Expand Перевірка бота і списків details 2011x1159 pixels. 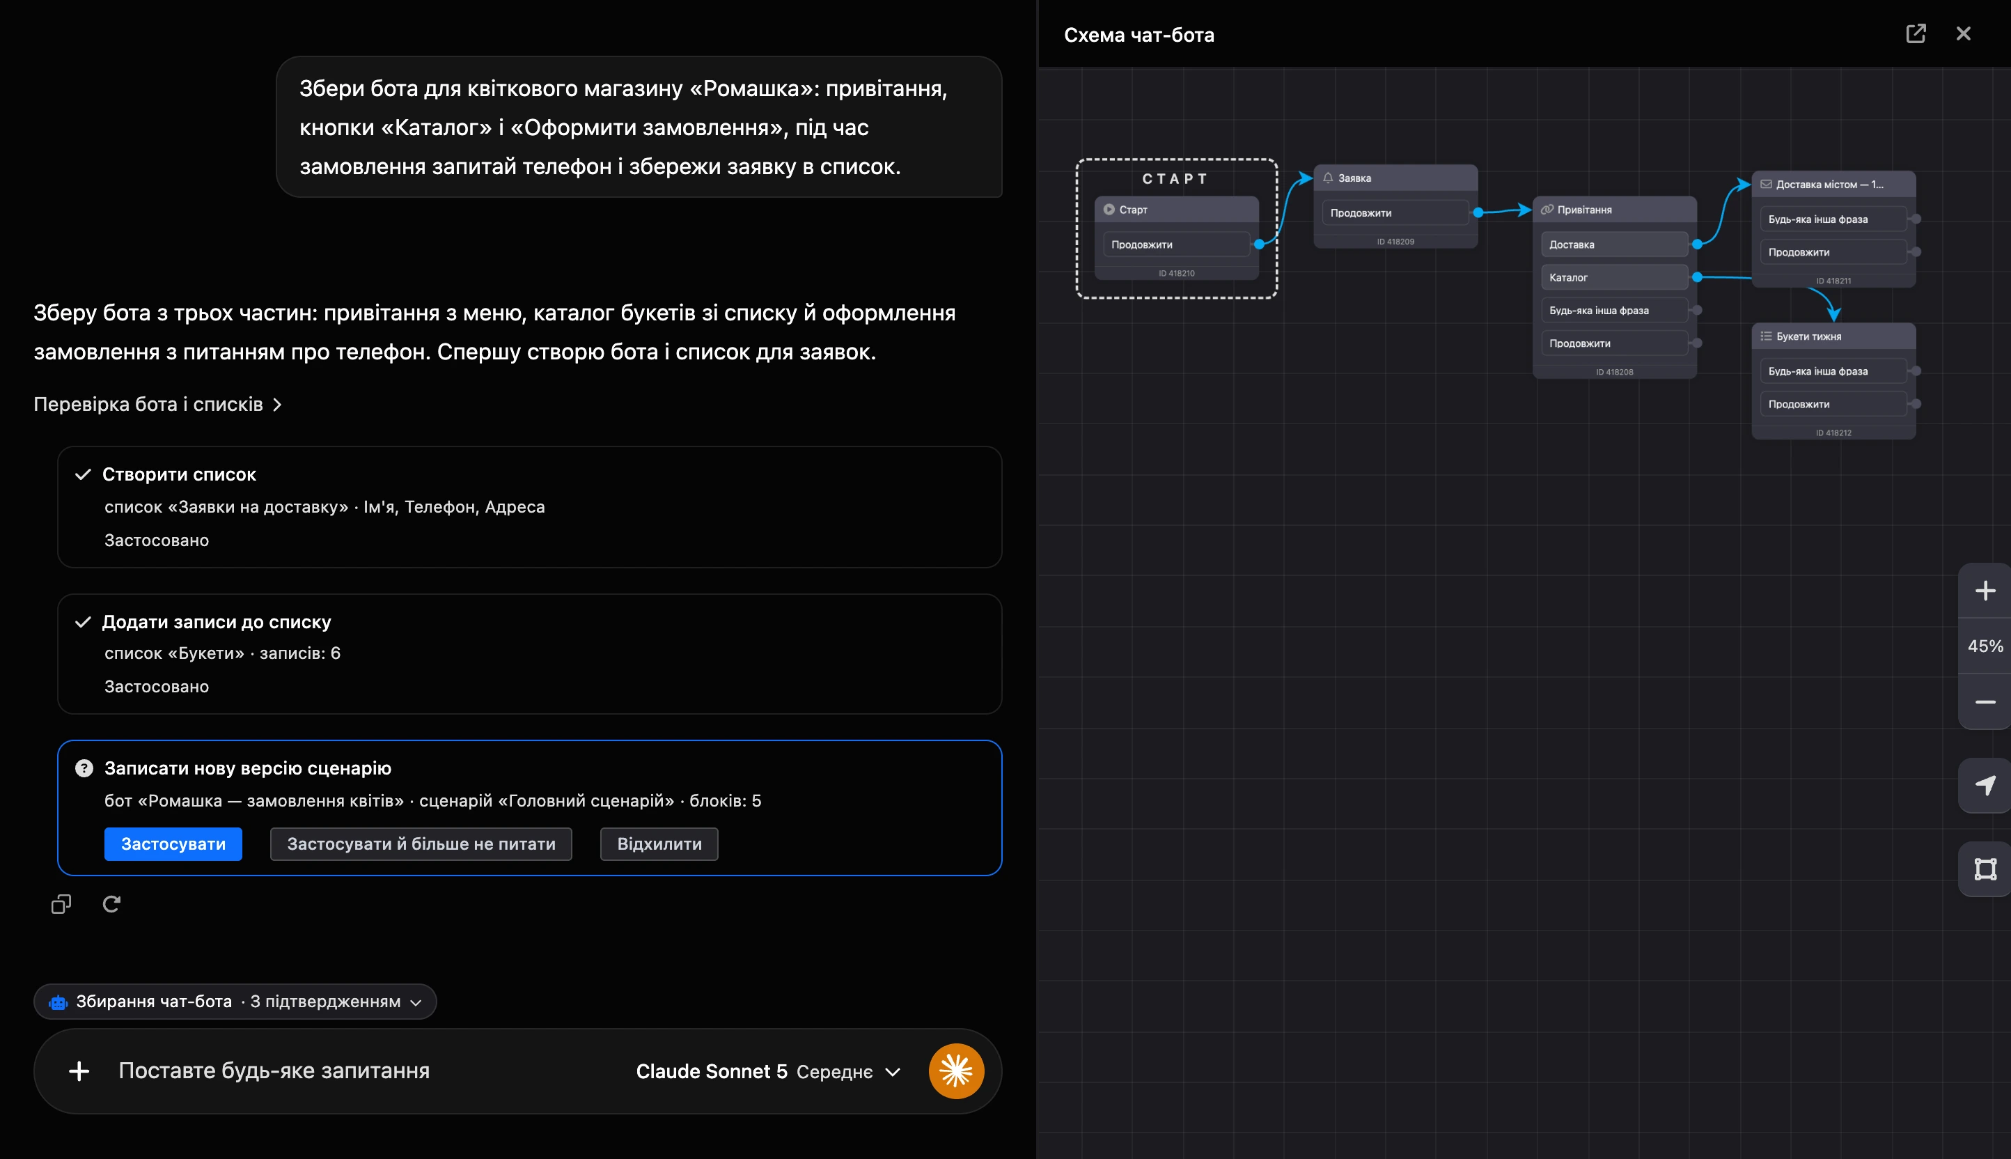157,405
